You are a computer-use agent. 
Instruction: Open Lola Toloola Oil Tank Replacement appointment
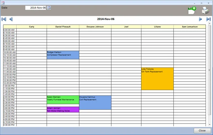[157, 79]
